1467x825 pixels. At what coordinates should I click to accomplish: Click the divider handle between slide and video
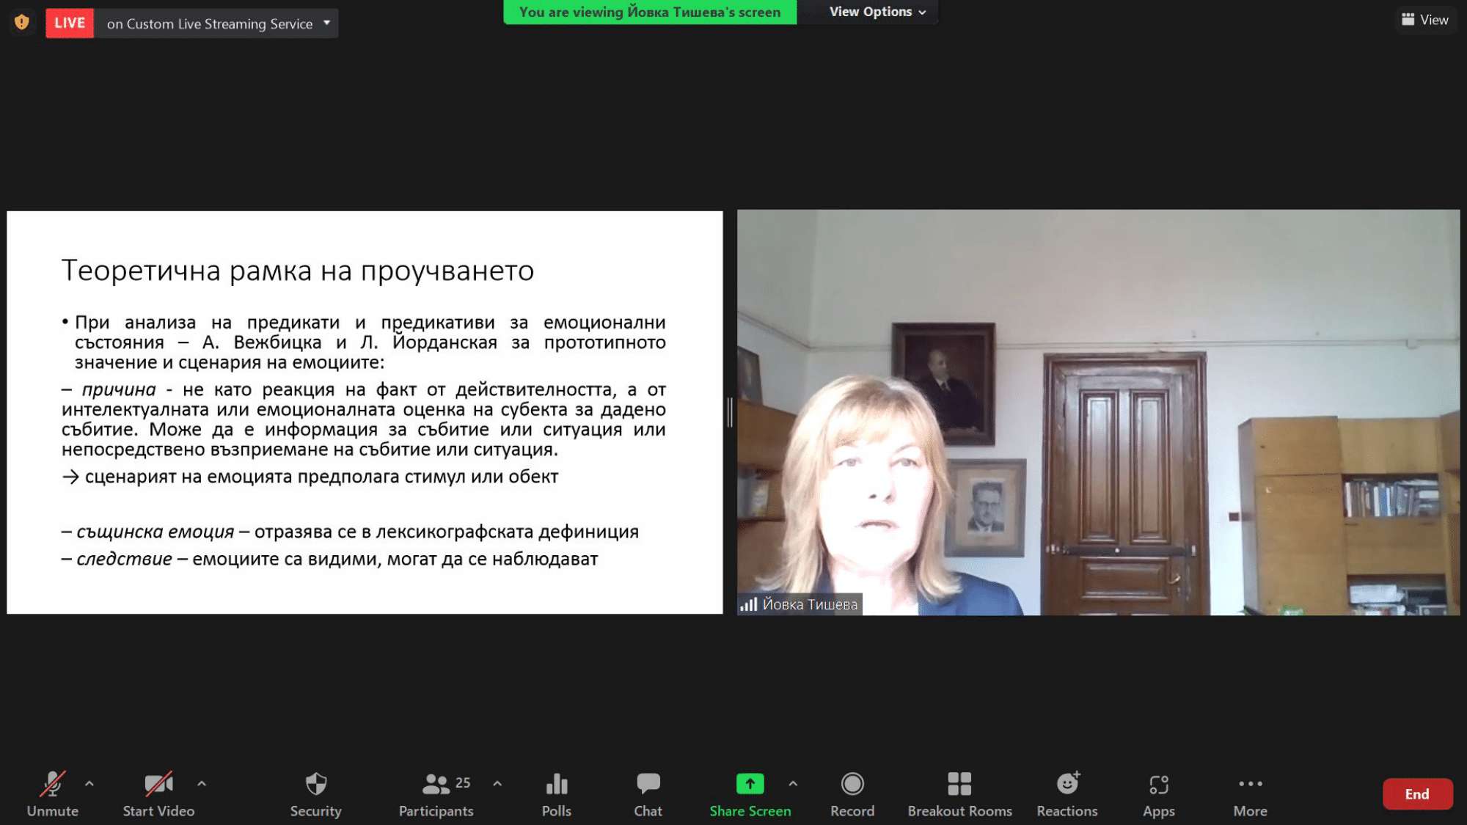730,412
